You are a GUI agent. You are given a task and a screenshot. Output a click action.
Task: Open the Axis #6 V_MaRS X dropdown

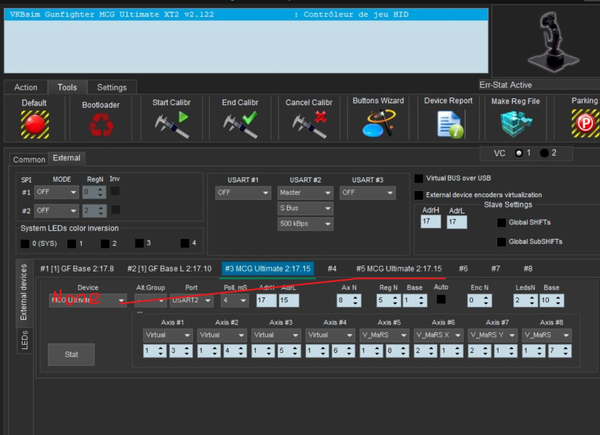point(438,335)
